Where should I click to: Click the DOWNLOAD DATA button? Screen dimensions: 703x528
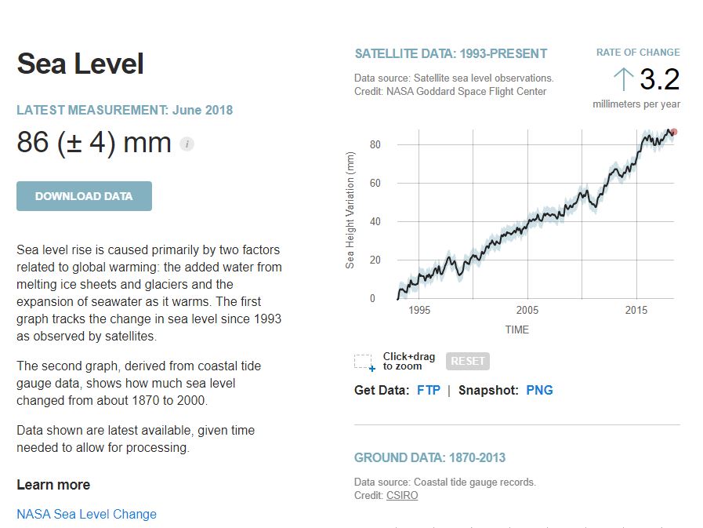click(x=84, y=195)
